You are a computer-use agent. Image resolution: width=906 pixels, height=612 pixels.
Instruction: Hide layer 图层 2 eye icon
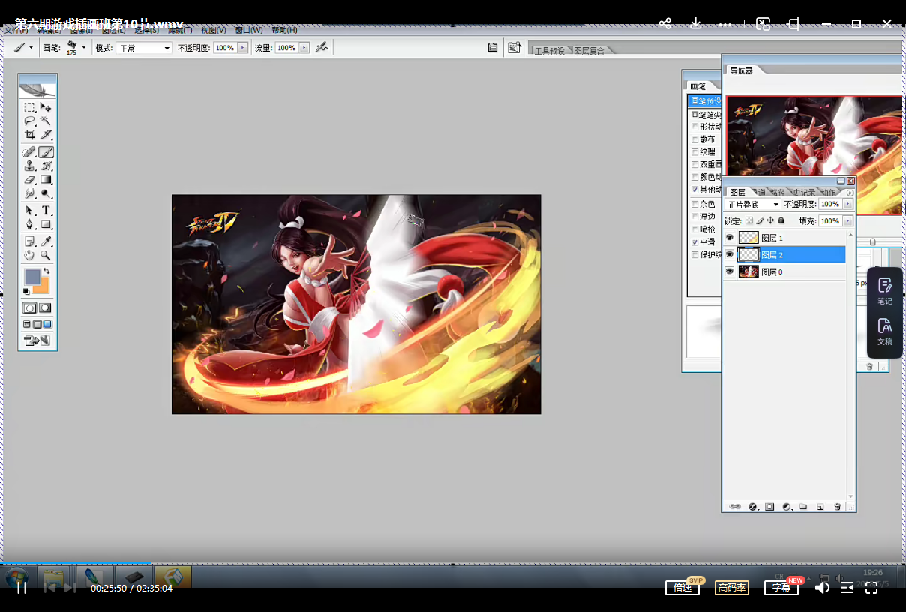point(729,255)
